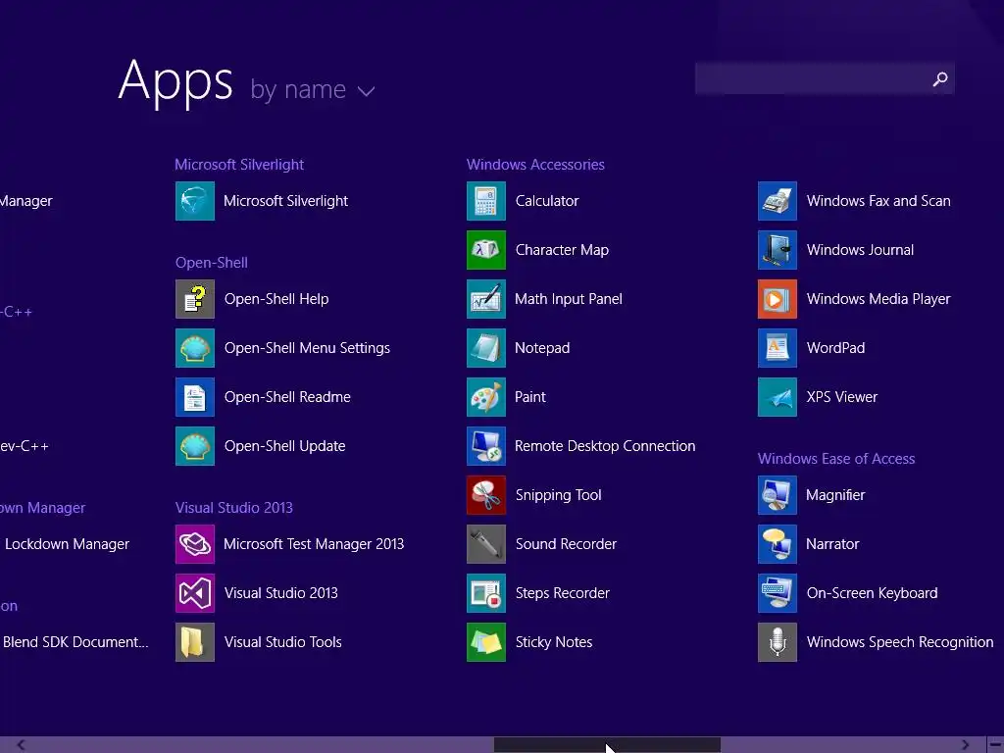Click the search magnifier button
The height and width of the screenshot is (753, 1004).
coord(940,78)
